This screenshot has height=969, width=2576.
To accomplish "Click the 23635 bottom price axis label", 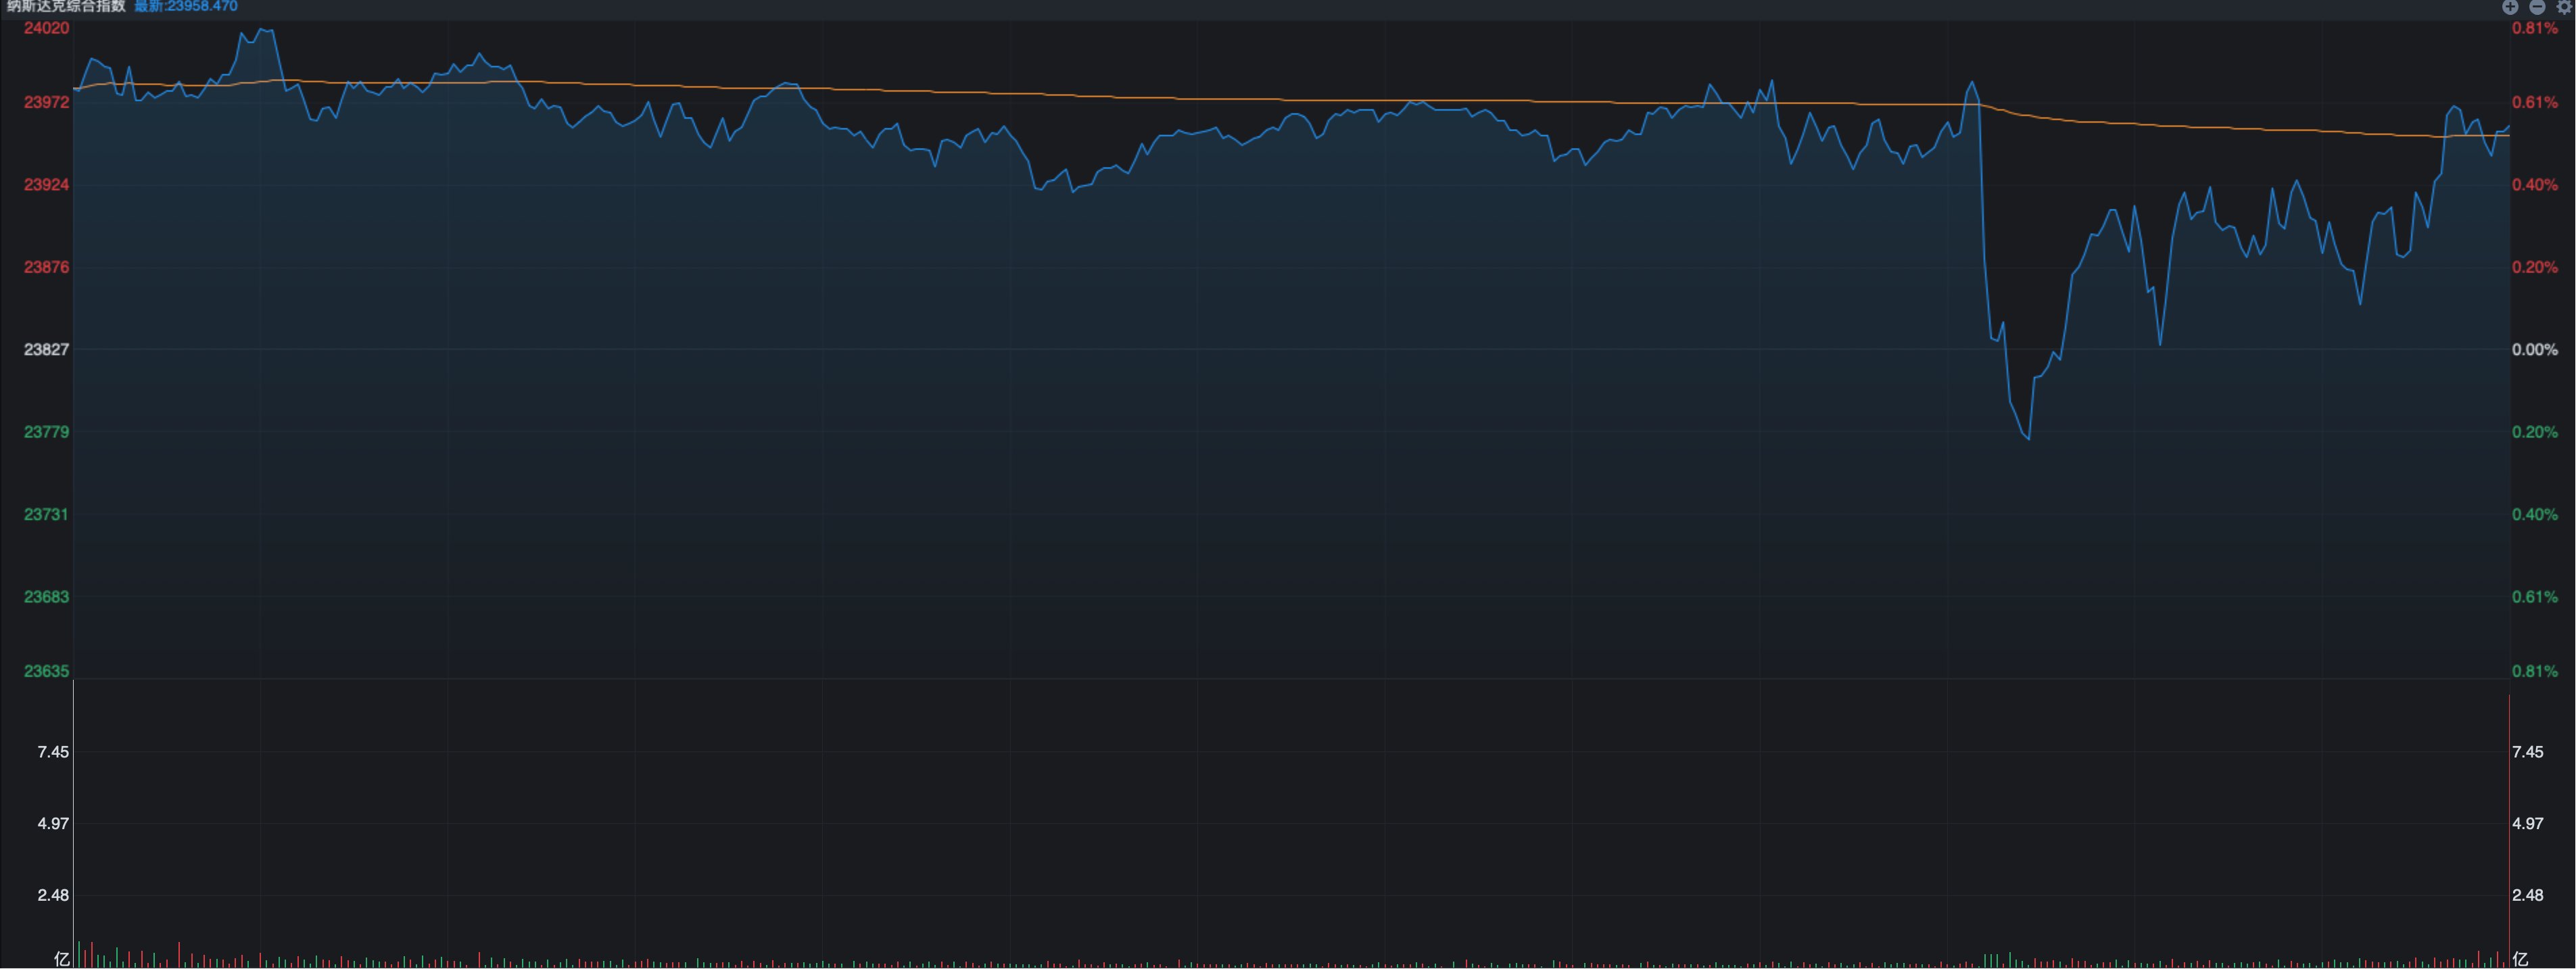I will [47, 671].
